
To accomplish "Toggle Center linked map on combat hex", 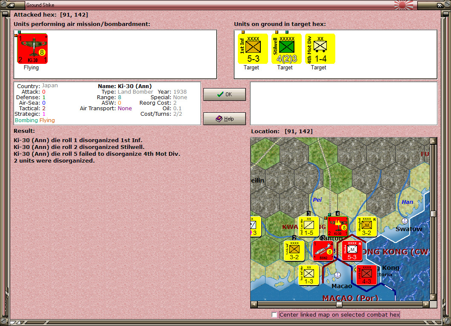I will tap(274, 315).
